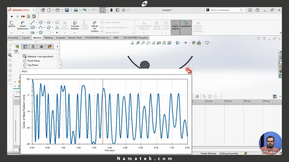Open the Apply Scene icon in the view toolbar
Image resolution: width=289 pixels, height=162 pixels.
tap(199, 43)
